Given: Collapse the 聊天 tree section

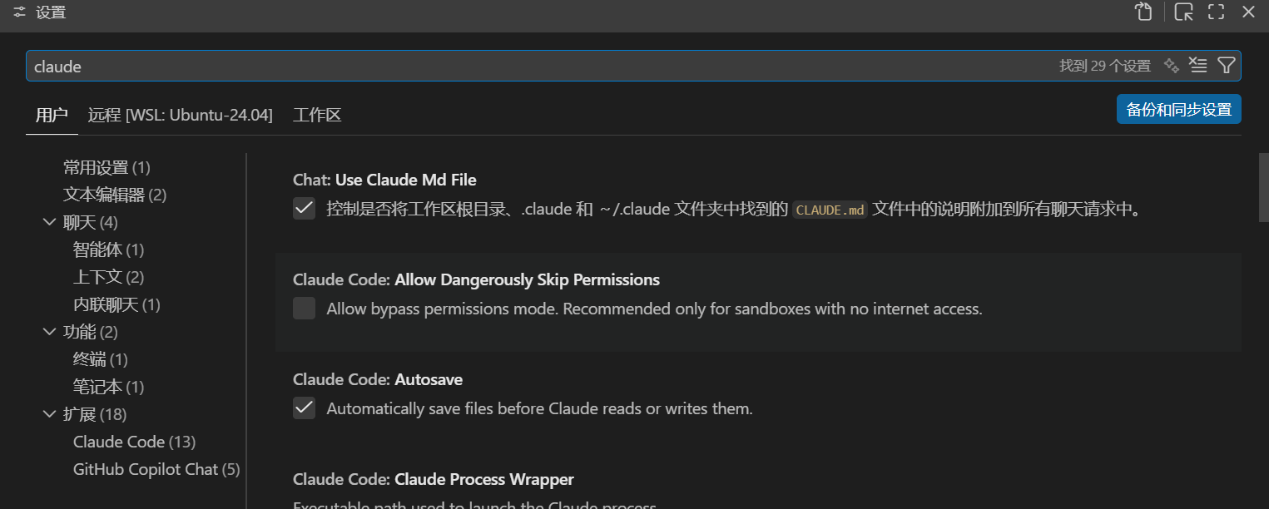Looking at the screenshot, I should pos(49,222).
